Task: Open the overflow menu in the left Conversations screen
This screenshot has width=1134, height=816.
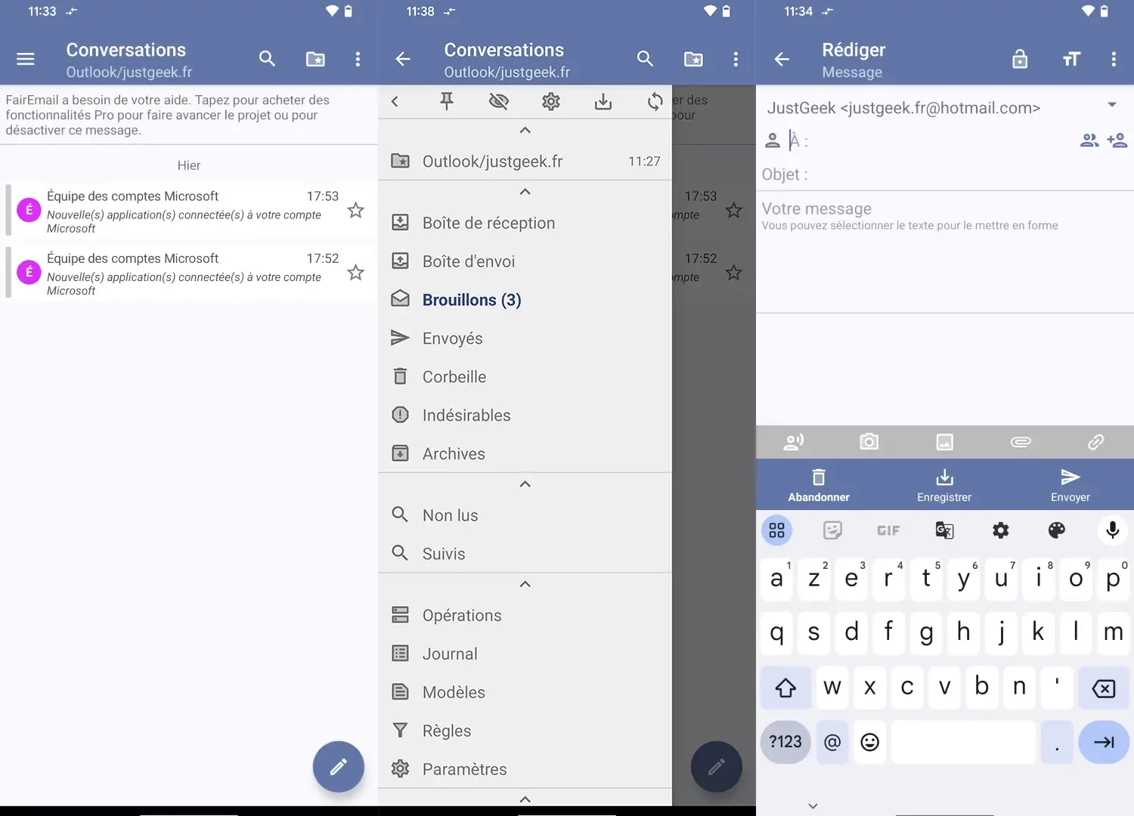Action: [358, 59]
